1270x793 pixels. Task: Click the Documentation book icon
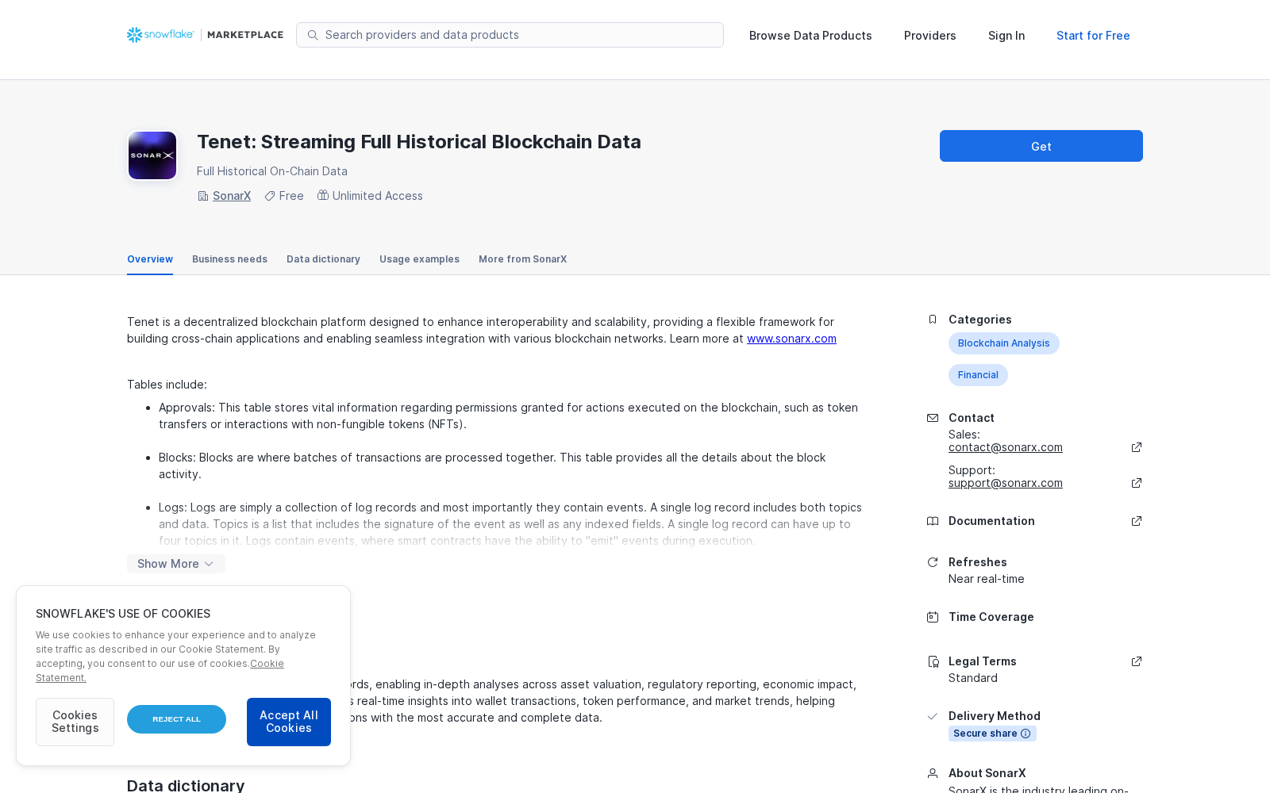pos(933,521)
